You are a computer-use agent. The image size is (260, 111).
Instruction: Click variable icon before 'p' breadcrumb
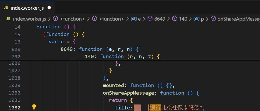tap(196, 19)
